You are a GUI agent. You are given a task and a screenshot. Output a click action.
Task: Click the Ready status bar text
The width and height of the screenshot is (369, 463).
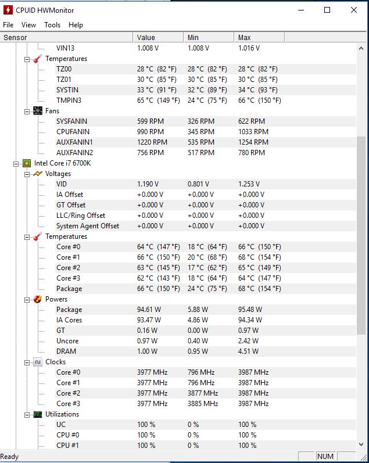9,457
